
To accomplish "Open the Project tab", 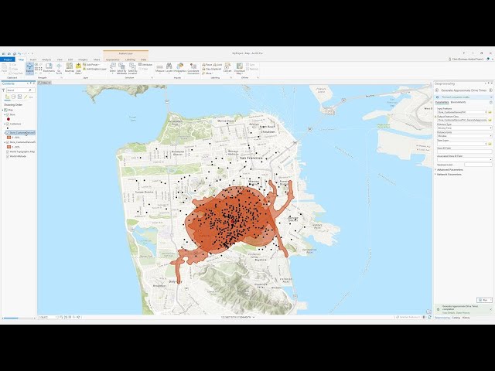I will [x=7, y=60].
